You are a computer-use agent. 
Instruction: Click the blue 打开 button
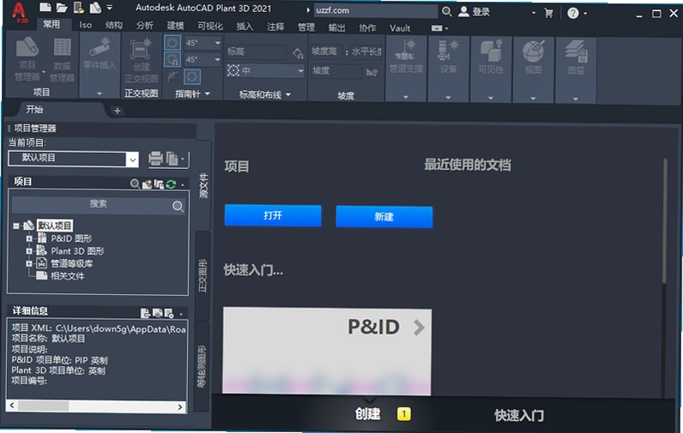click(273, 216)
